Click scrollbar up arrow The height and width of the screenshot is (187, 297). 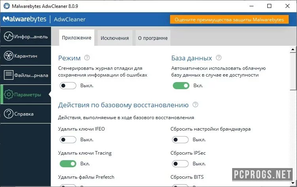tap(293, 49)
